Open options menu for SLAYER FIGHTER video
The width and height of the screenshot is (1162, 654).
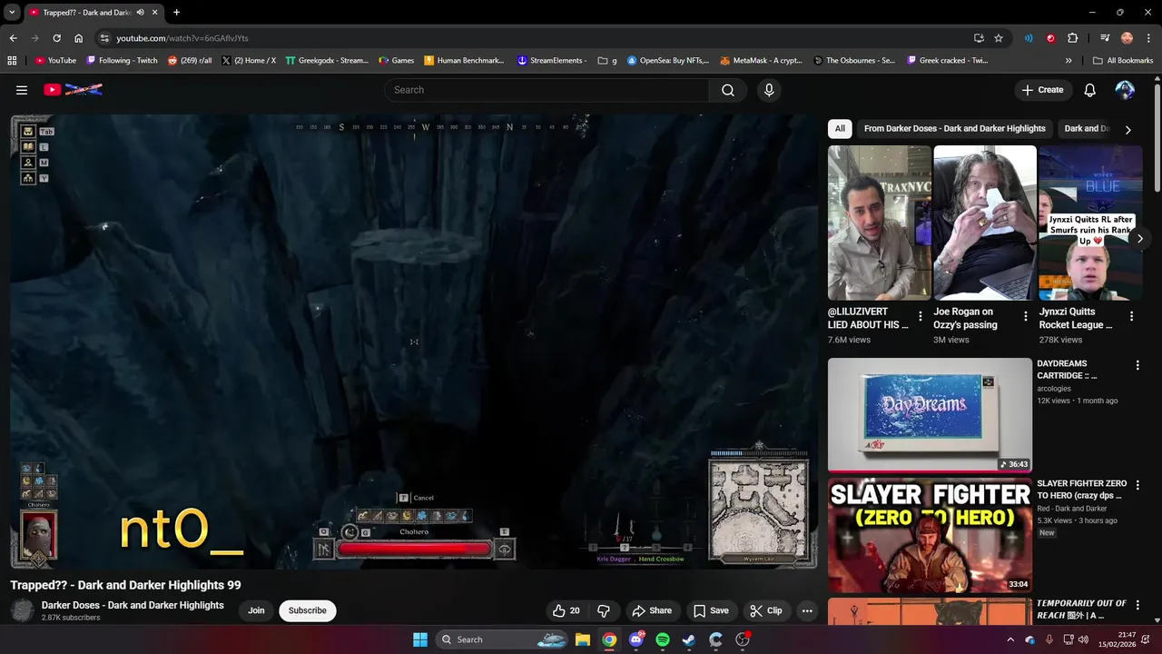(1137, 485)
